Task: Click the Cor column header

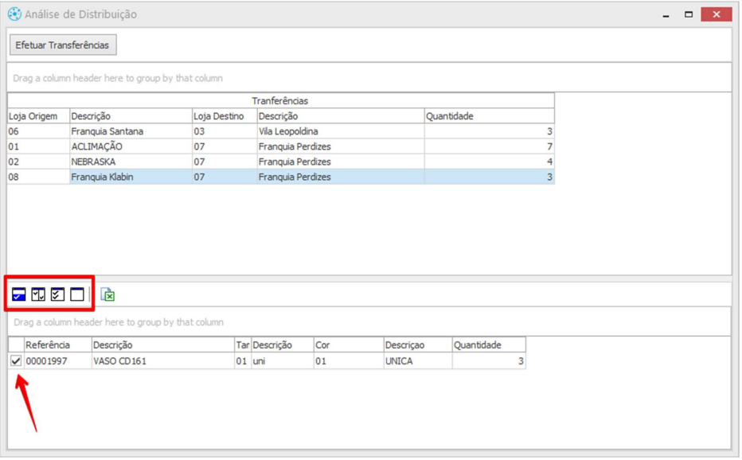Action: click(349, 345)
